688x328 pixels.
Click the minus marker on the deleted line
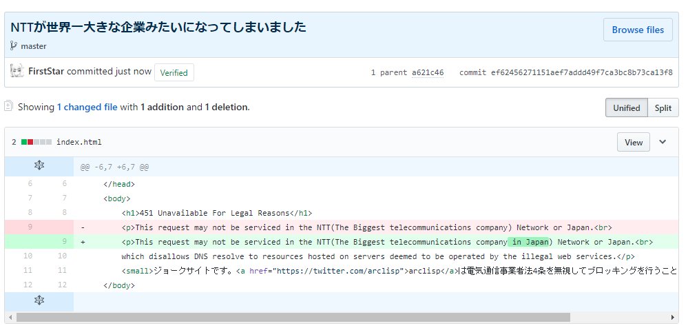point(83,227)
